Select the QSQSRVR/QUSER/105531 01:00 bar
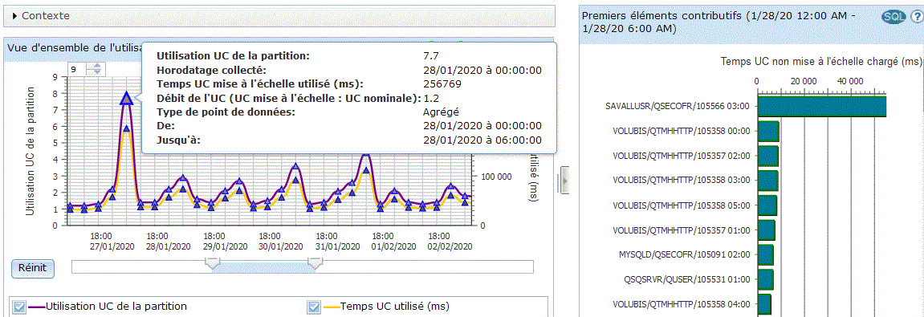This screenshot has height=317, width=924. point(765,279)
